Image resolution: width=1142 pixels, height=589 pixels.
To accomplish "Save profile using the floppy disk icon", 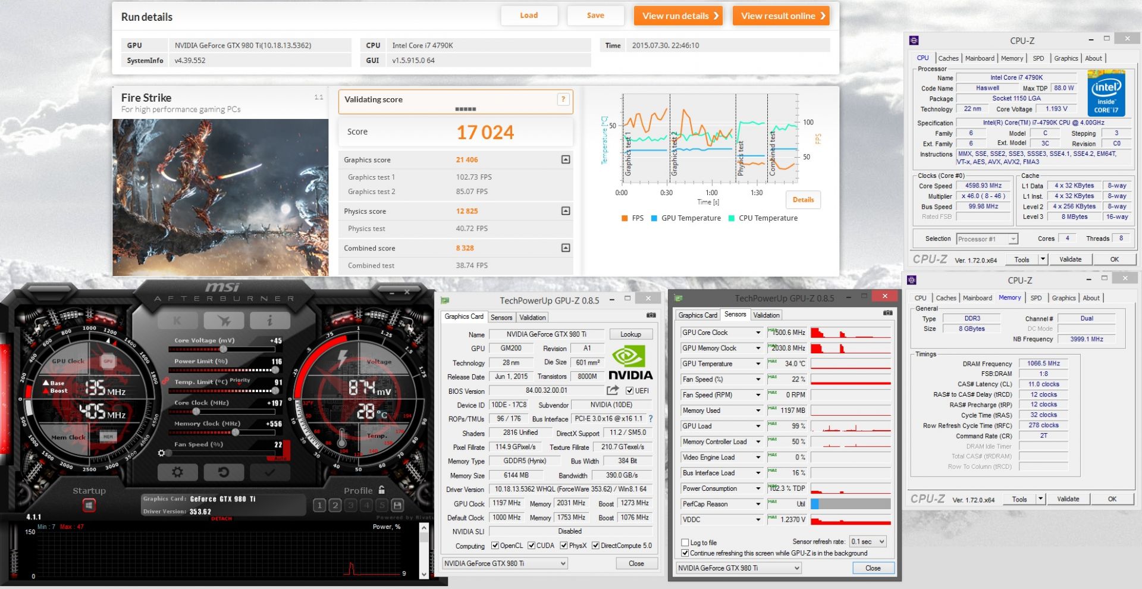I will [x=397, y=506].
